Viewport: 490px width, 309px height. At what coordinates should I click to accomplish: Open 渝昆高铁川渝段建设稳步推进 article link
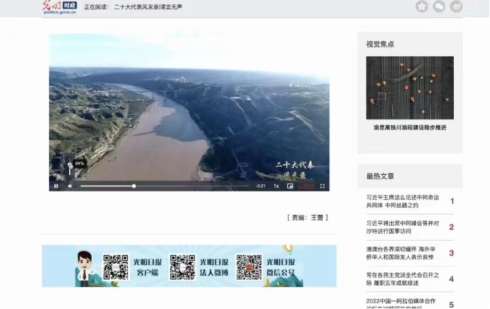tap(409, 128)
